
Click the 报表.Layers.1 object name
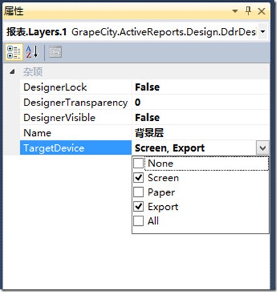tap(36, 32)
